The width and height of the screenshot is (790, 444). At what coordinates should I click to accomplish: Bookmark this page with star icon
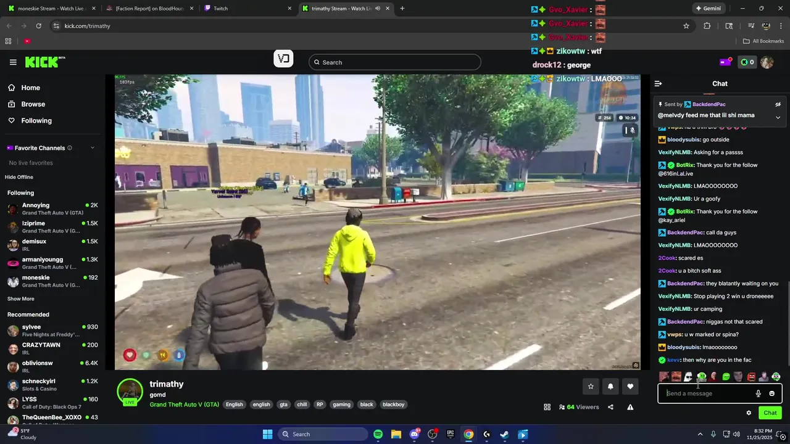[x=686, y=26]
